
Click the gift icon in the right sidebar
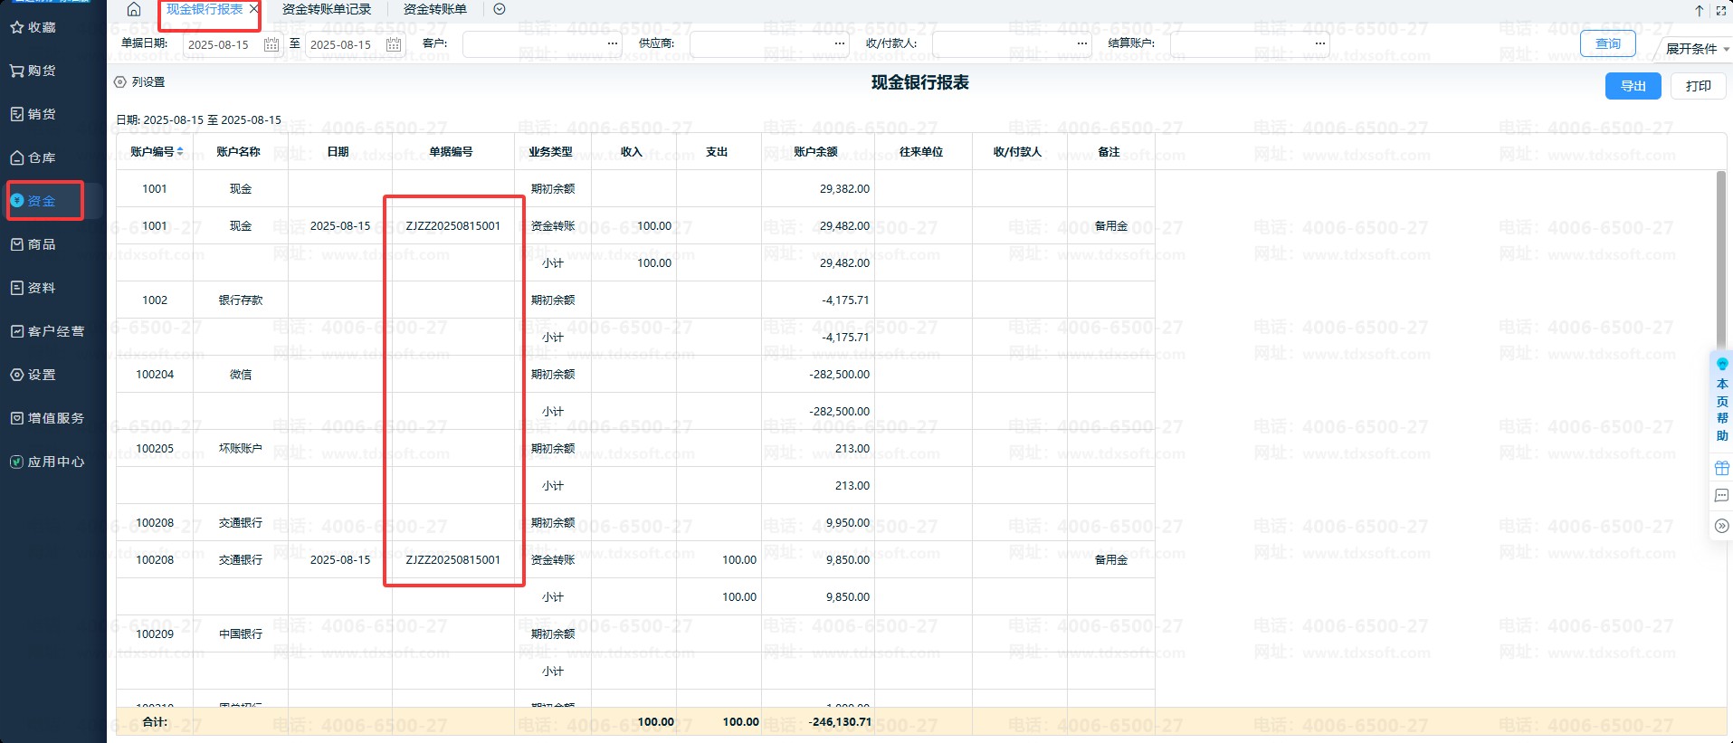pyautogui.click(x=1721, y=468)
